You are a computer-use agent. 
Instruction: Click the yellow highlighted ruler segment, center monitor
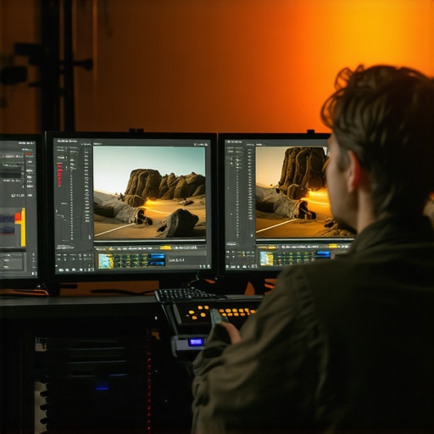pyautogui.click(x=165, y=248)
